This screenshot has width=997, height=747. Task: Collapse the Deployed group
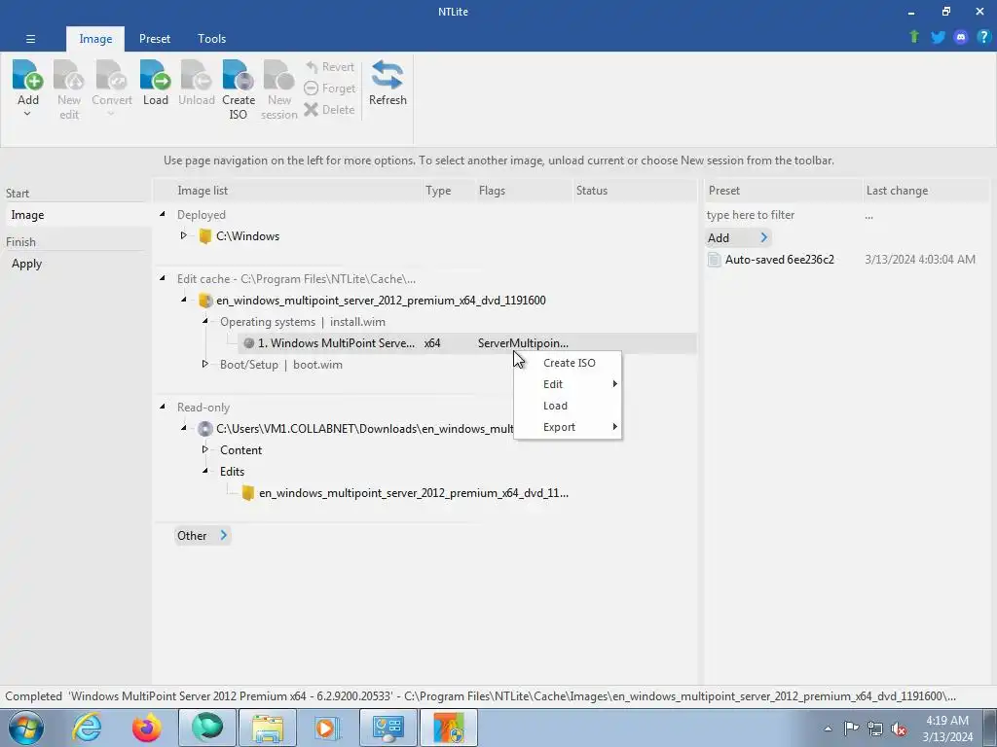pyautogui.click(x=163, y=215)
